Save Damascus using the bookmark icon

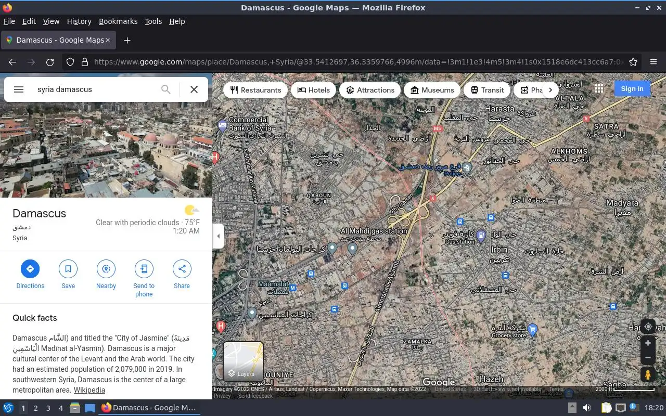click(x=68, y=269)
